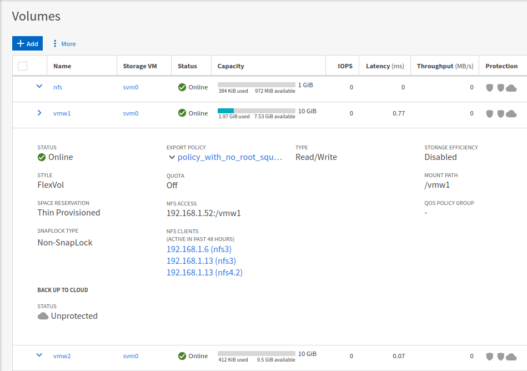Expand the vmw2 volume row chevron

tap(39, 355)
